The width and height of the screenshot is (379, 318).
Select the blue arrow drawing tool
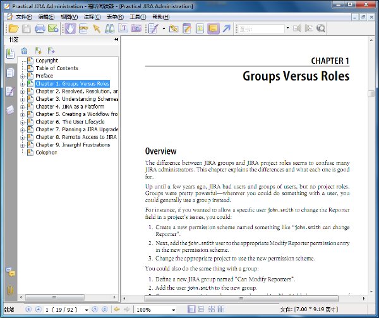(x=227, y=28)
